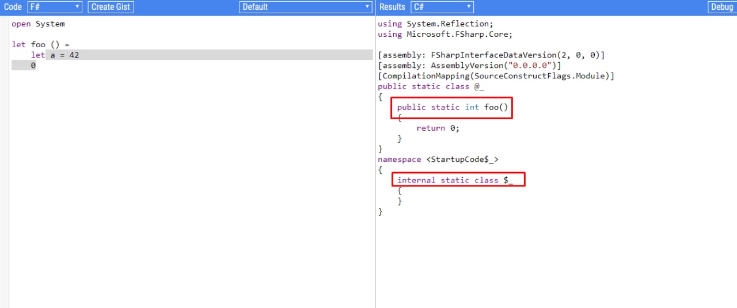Click the 'Code' panel label
This screenshot has height=308, width=737.
click(x=13, y=7)
